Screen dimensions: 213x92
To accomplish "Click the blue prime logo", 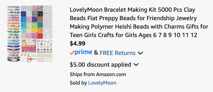I will [83, 52].
